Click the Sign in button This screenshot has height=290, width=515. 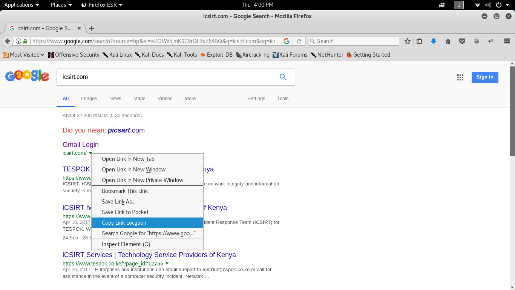[x=485, y=77]
